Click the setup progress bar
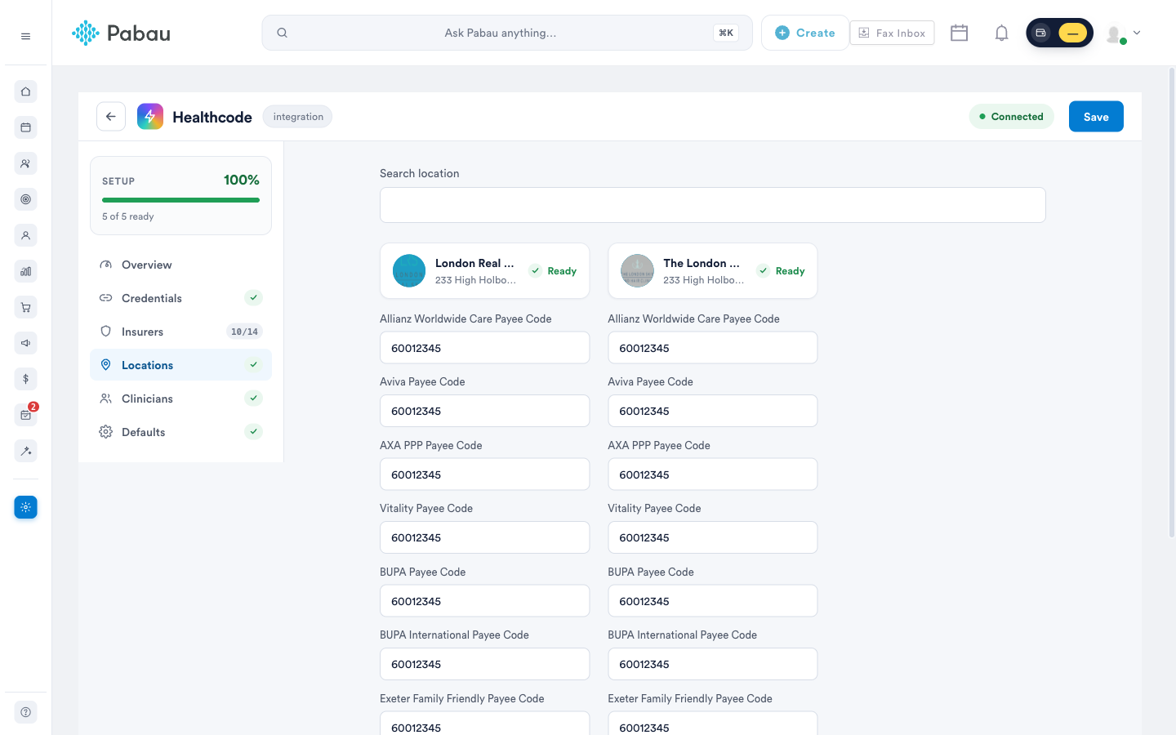Screen dimensions: 1176x735 [180, 200]
